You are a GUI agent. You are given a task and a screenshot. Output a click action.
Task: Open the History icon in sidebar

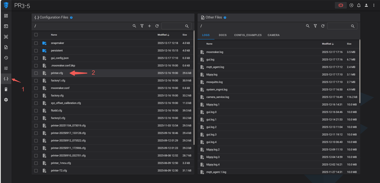point(6,58)
